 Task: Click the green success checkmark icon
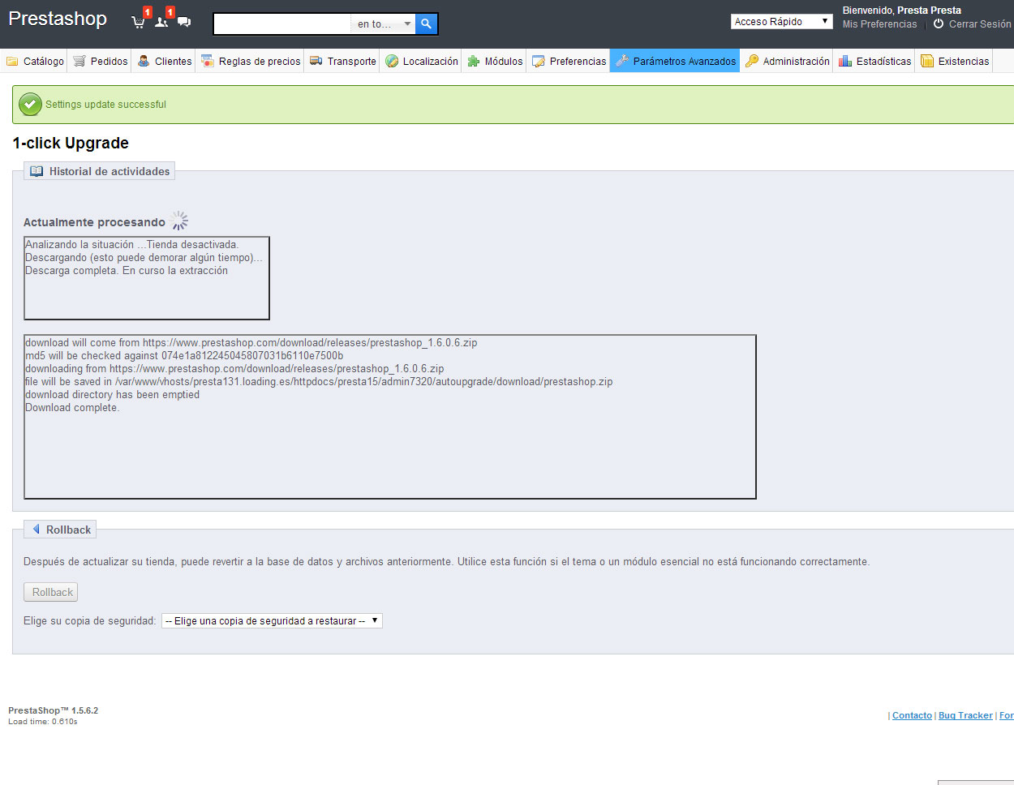click(x=30, y=104)
